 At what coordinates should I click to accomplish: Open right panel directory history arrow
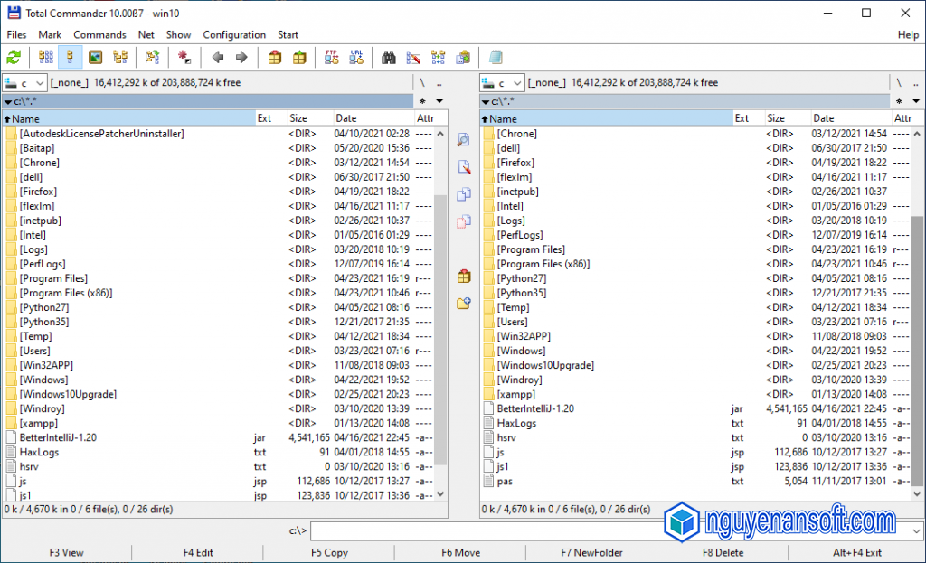pos(916,101)
